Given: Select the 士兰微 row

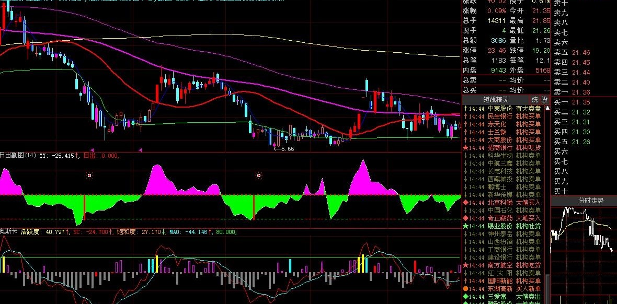Looking at the screenshot, I should [x=504, y=132].
